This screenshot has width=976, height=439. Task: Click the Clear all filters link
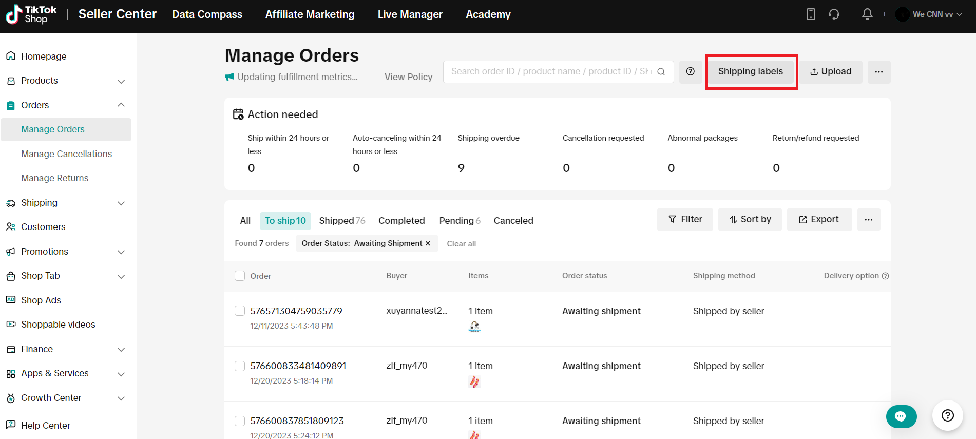point(461,244)
